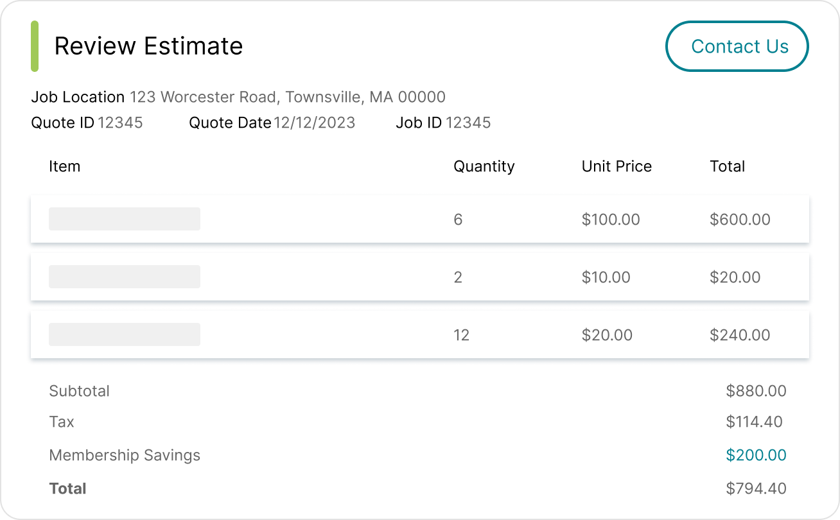Select the job location address text

(287, 97)
